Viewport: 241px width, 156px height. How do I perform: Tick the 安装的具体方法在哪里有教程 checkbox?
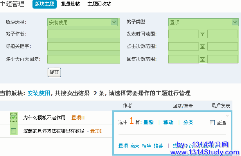coord(14,131)
